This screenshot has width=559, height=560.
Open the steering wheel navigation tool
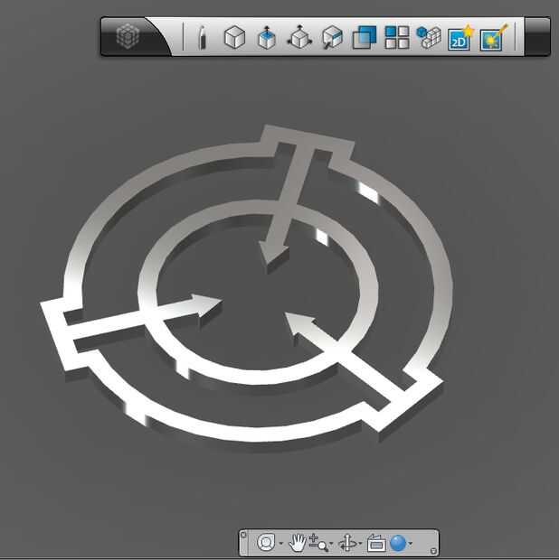tap(266, 543)
